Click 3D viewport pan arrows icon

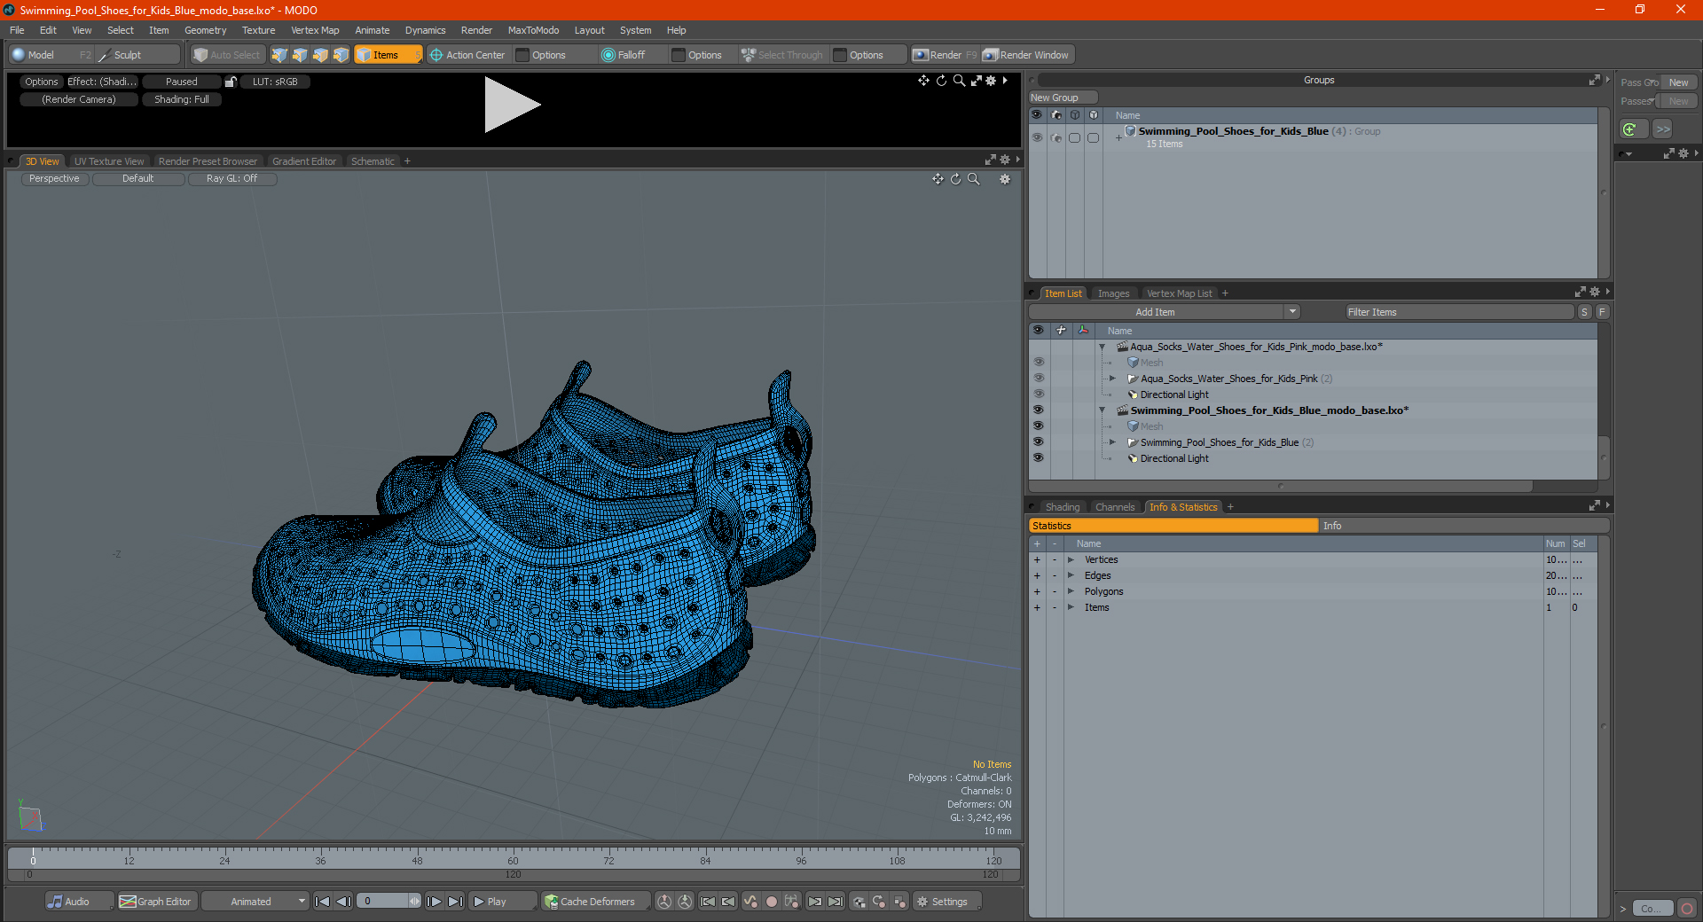tap(938, 179)
